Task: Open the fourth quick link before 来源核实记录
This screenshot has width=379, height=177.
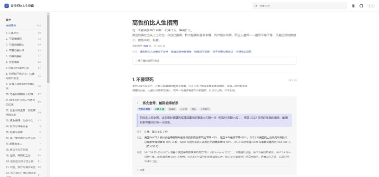Action: coord(223,52)
